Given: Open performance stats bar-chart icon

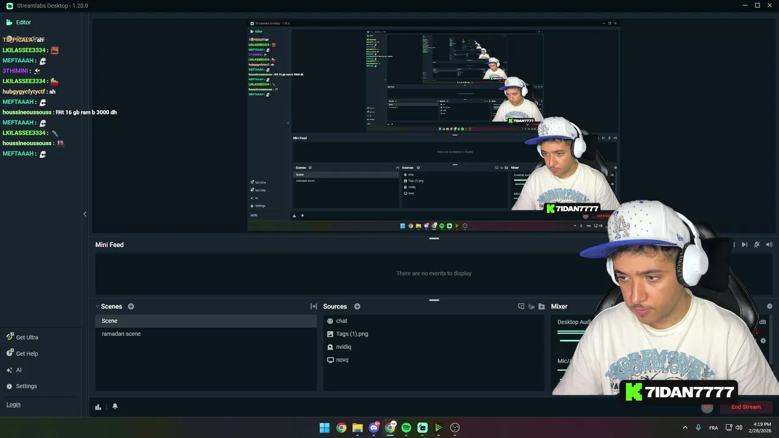Looking at the screenshot, I should point(98,407).
